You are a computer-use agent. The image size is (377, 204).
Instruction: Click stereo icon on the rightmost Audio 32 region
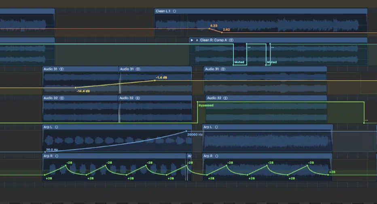pos(226,98)
